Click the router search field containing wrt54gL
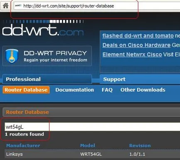 (92, 127)
